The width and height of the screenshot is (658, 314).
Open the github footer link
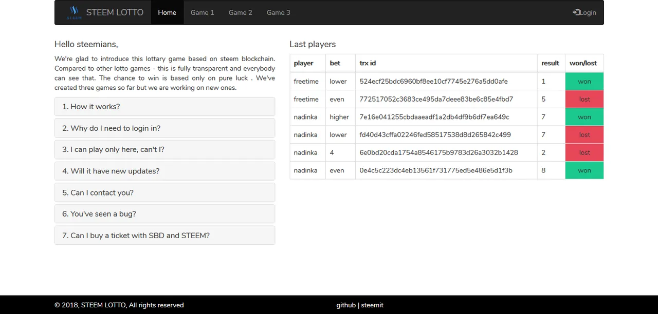tap(346, 305)
